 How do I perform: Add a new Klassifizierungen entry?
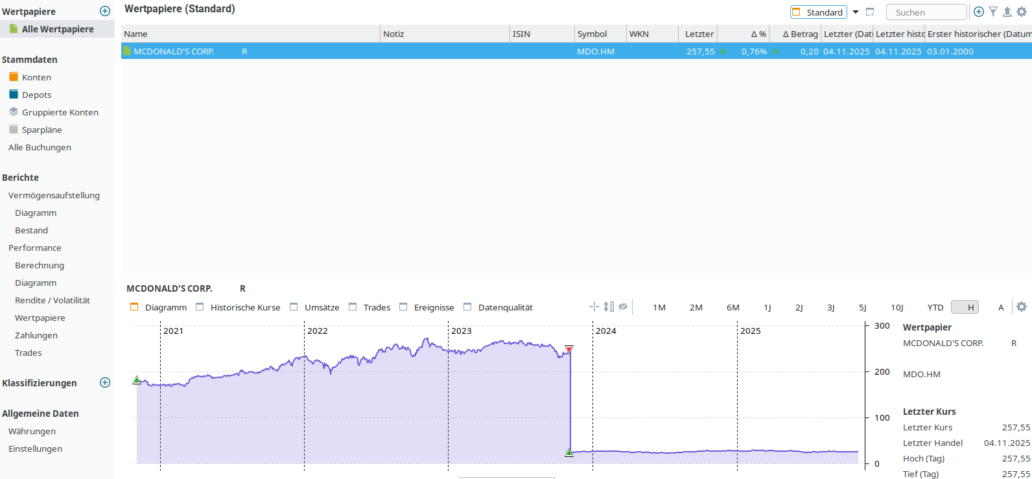[x=105, y=382]
